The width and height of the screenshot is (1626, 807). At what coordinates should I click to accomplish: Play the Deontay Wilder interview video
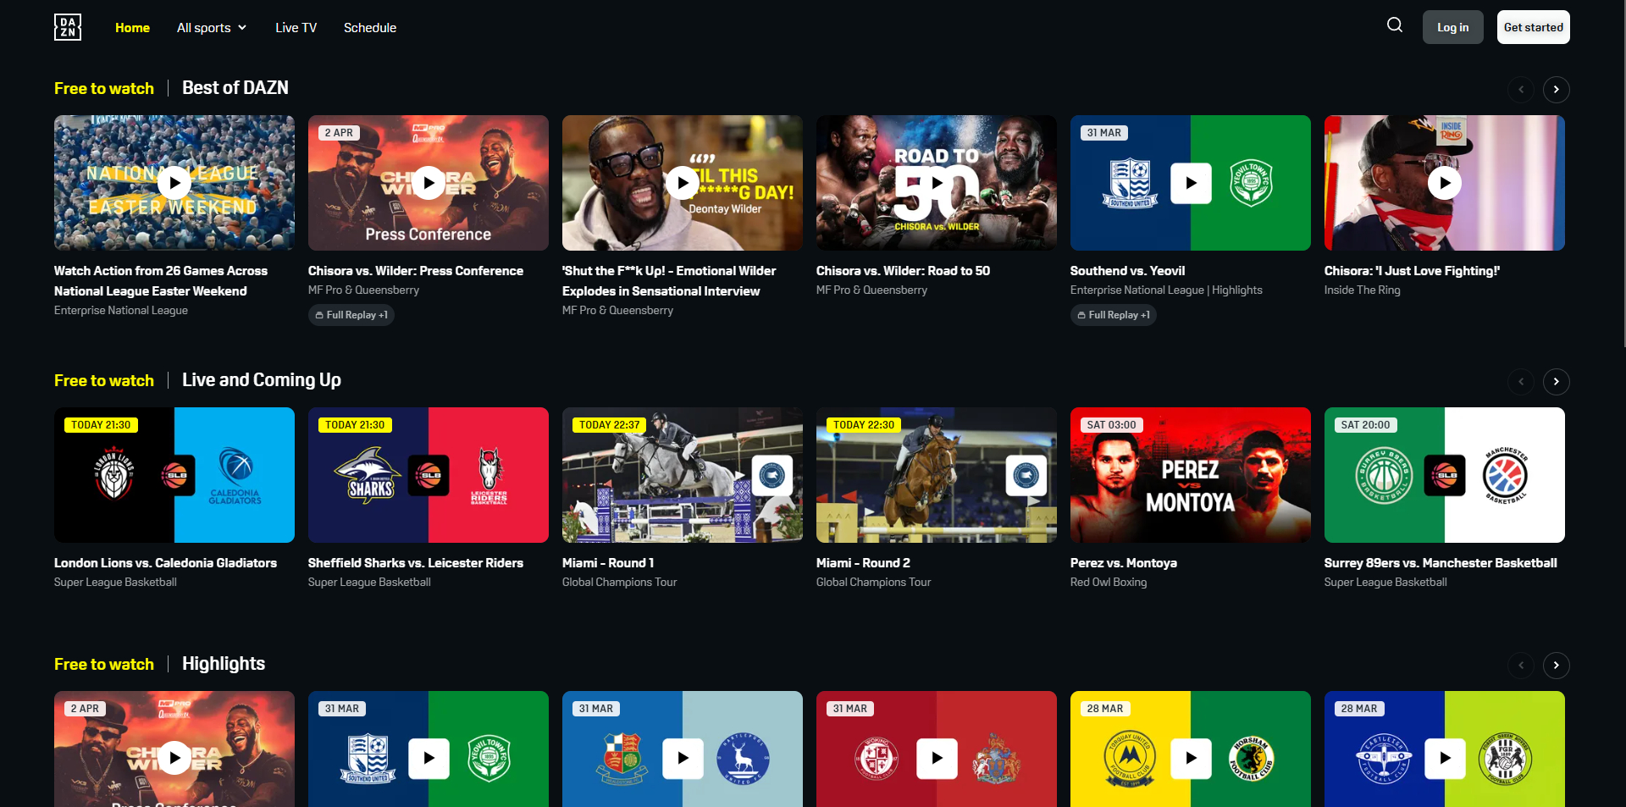pos(683,182)
